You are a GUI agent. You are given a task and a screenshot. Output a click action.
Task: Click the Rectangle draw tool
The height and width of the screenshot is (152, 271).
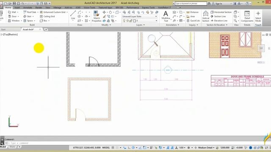click(79, 21)
